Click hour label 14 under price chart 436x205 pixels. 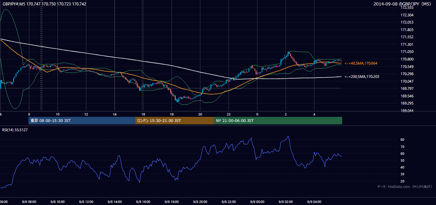115,114
